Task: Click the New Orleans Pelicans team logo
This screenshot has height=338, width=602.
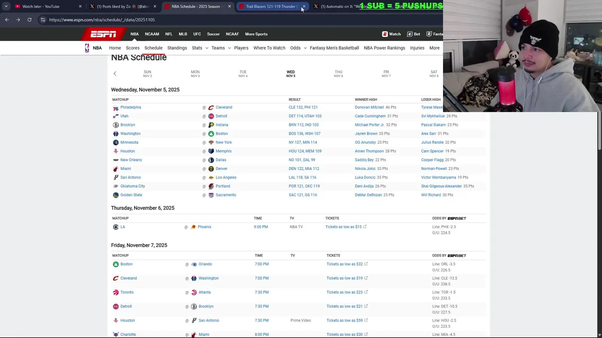Action: coord(116,160)
